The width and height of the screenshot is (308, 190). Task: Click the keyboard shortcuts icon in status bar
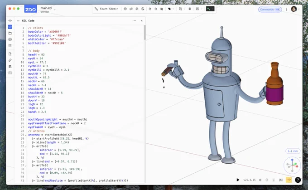click(274, 180)
